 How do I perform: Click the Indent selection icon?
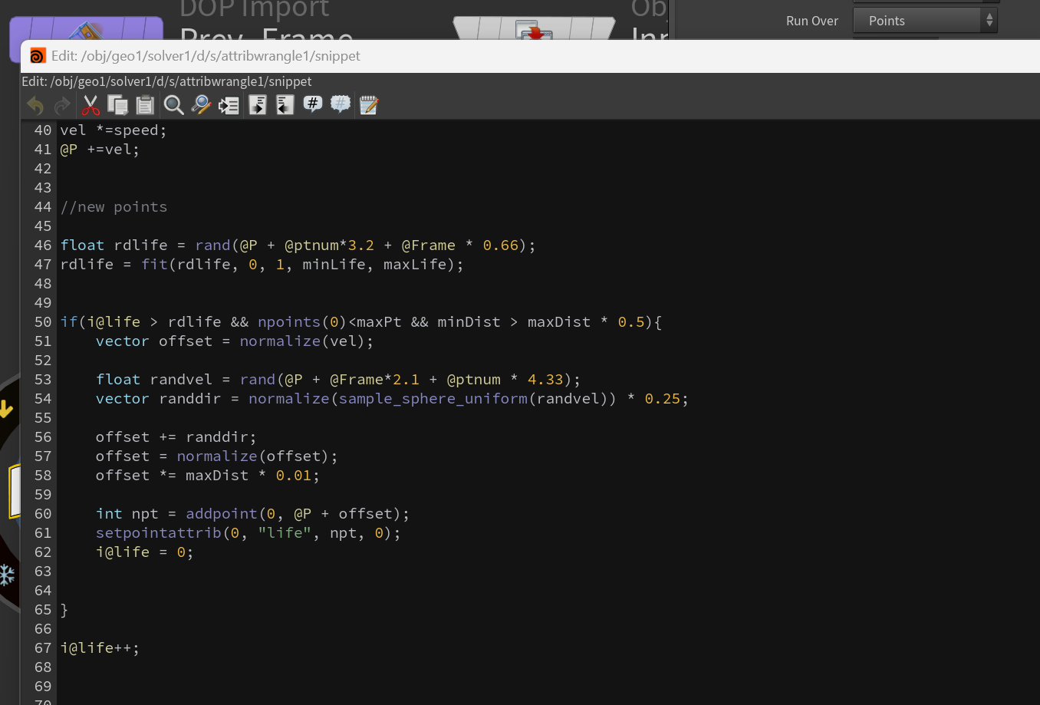pyautogui.click(x=258, y=105)
